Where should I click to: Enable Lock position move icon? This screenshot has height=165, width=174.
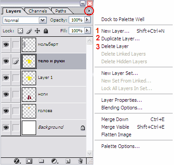[37, 31]
